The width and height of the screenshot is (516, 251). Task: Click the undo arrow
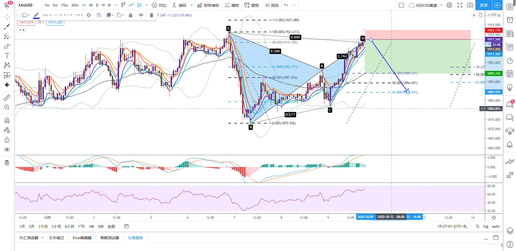coord(286,5)
